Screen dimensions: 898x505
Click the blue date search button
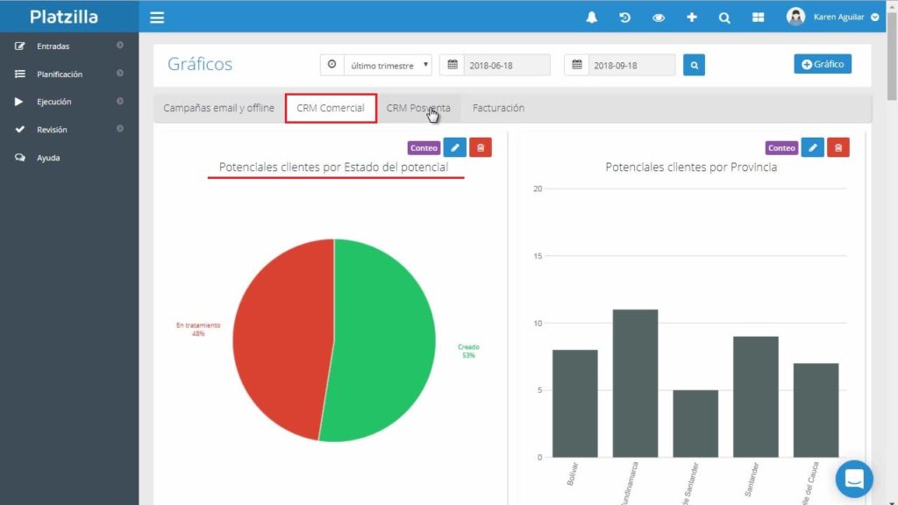[695, 65]
